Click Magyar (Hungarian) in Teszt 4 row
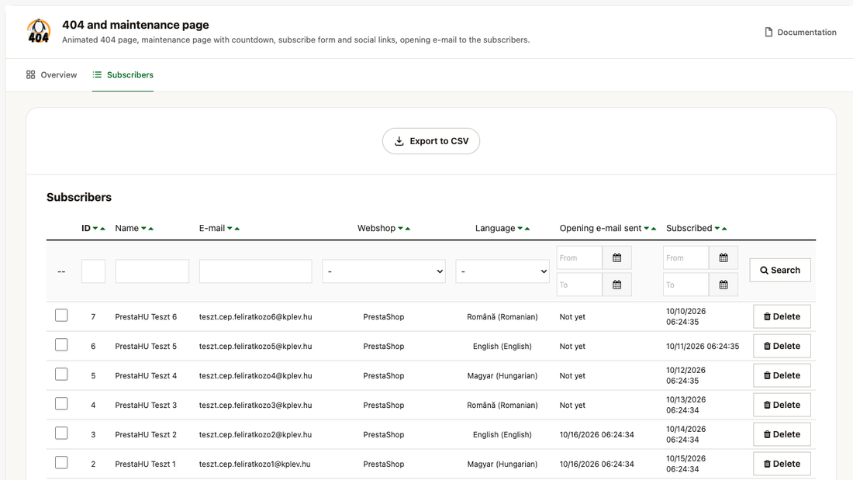The width and height of the screenshot is (853, 480). [502, 375]
